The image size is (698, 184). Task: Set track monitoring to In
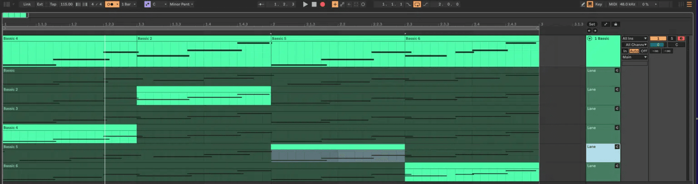coord(625,51)
